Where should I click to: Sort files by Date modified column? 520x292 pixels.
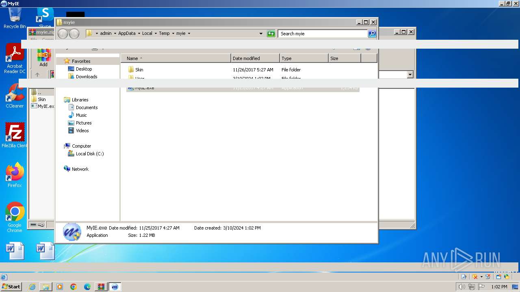(255, 58)
